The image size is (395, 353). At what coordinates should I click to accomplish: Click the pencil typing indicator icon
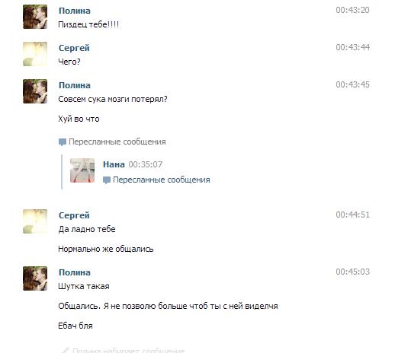tap(66, 350)
